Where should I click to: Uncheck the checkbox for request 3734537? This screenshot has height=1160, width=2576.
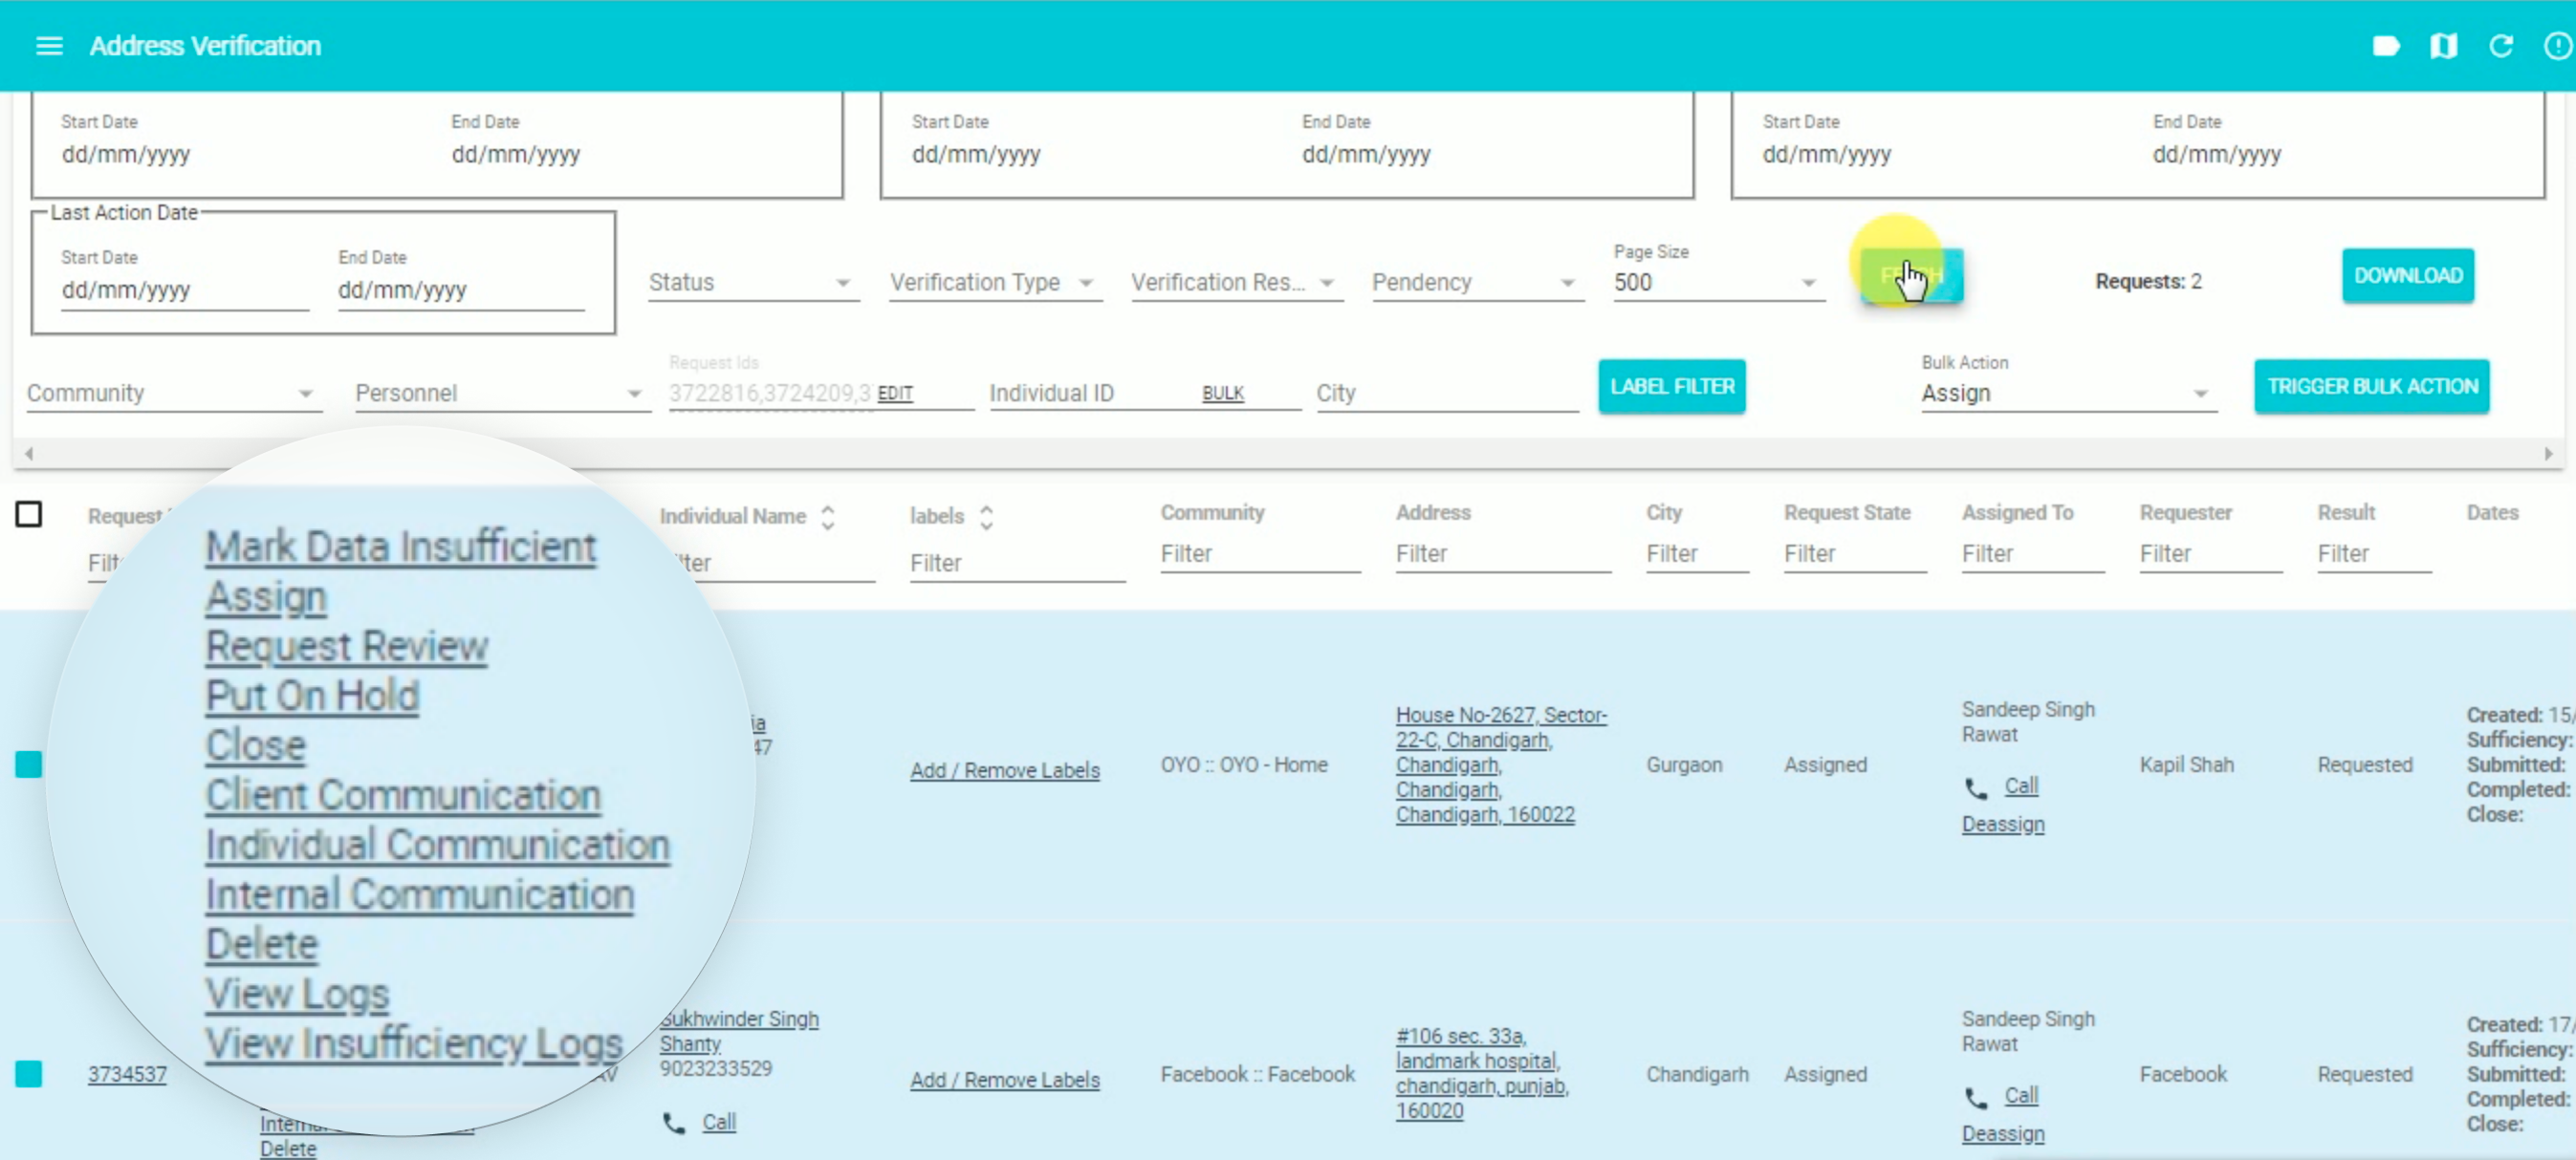[x=29, y=1074]
